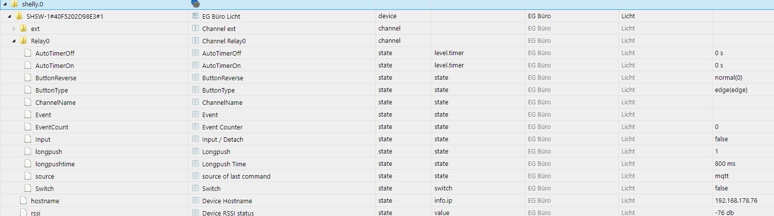The height and width of the screenshot is (216, 774).
Task: Click the device icon beside EG Büro Licht
Action: coord(195,16)
